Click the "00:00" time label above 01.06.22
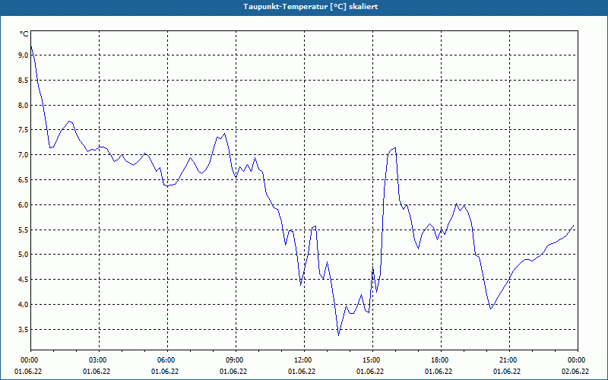Screen dimensions: 608x380 click(30, 360)
